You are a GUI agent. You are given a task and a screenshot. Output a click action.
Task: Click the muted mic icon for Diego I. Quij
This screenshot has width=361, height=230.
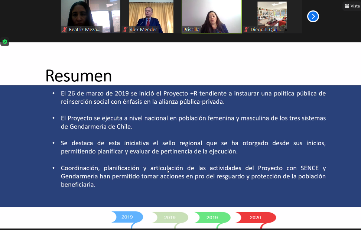tap(247, 30)
